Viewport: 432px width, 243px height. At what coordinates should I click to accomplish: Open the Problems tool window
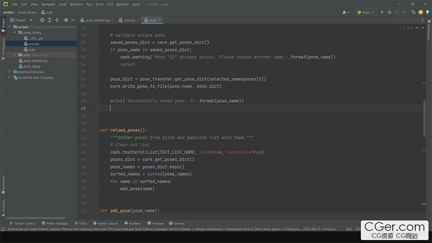click(x=133, y=223)
